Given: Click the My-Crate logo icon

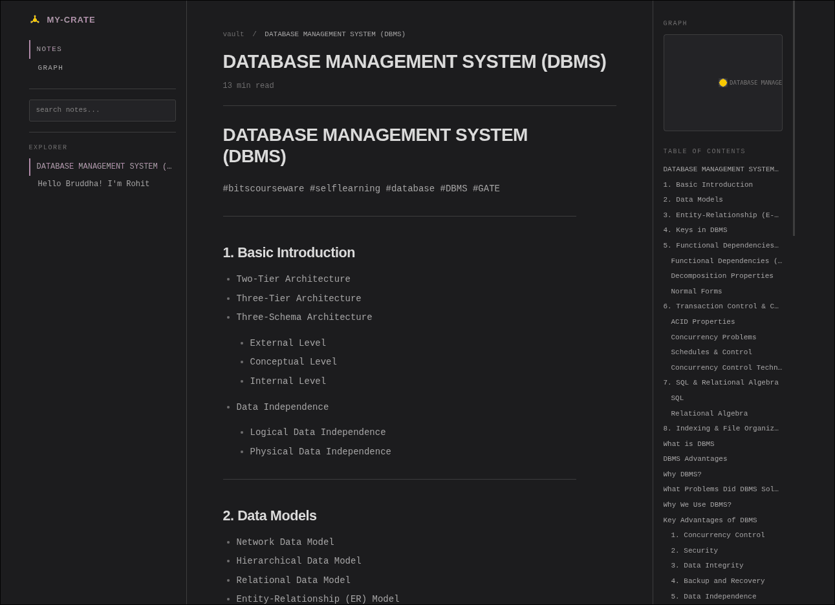Looking at the screenshot, I should (35, 20).
